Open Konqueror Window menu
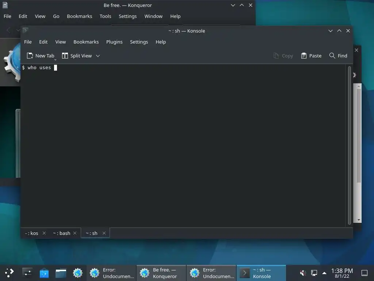The height and width of the screenshot is (281, 374). (x=153, y=16)
